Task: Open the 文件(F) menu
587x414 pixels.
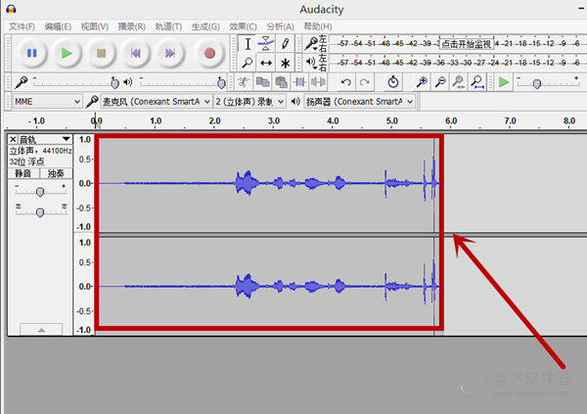Action: click(22, 26)
